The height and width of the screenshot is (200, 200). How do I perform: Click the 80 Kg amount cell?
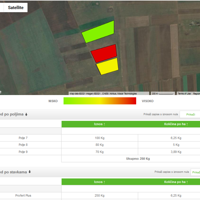point(100,145)
